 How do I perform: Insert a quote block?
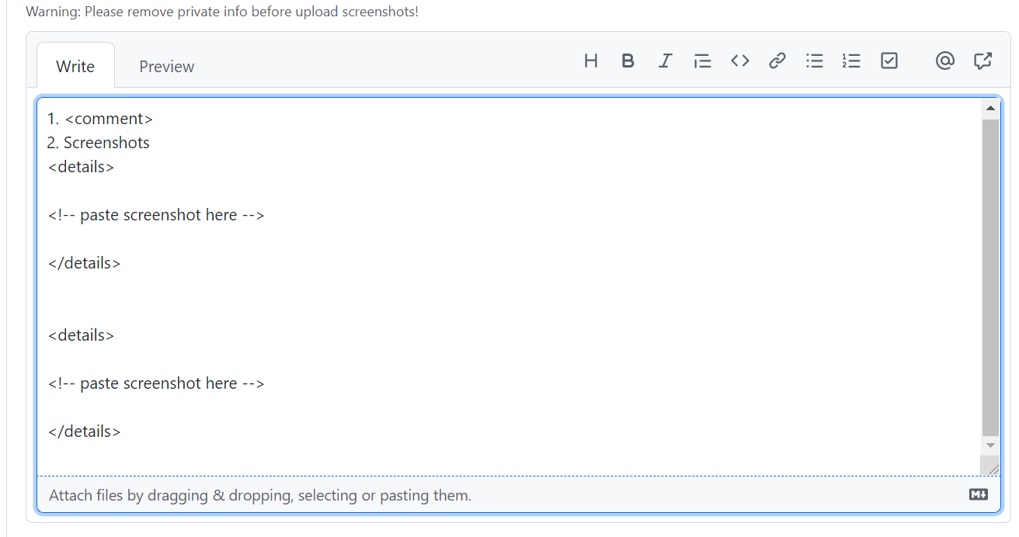pyautogui.click(x=702, y=61)
